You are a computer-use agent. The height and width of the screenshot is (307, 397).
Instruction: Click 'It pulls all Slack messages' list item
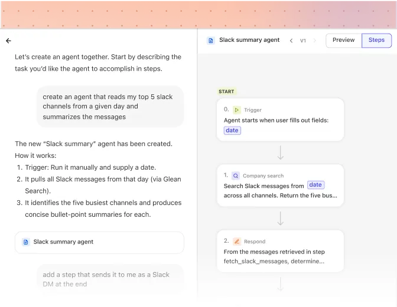coord(103,185)
